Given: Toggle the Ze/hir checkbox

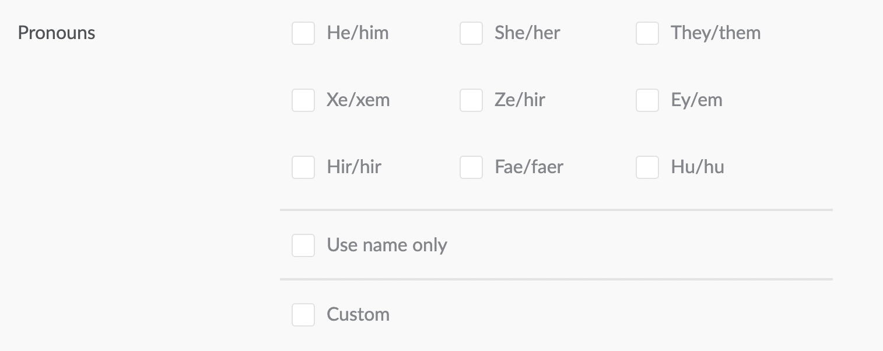Looking at the screenshot, I should [x=471, y=100].
